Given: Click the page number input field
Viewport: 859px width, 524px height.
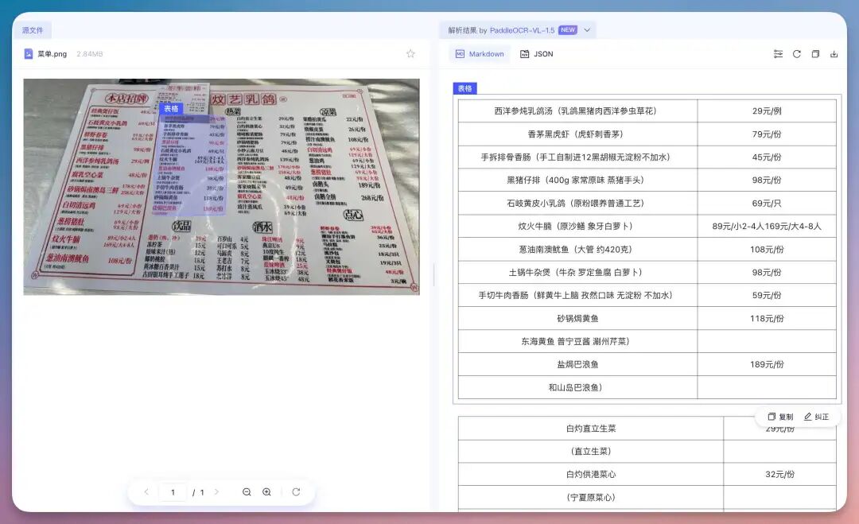Looking at the screenshot, I should (x=173, y=491).
